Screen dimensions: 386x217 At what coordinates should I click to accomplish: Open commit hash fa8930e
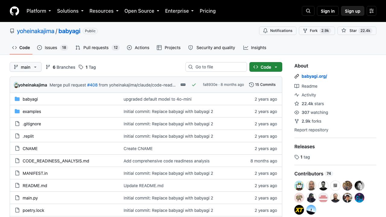pos(210,85)
